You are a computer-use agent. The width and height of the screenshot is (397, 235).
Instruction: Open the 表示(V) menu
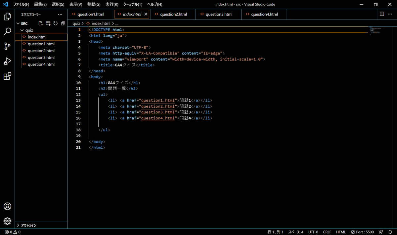point(76,4)
